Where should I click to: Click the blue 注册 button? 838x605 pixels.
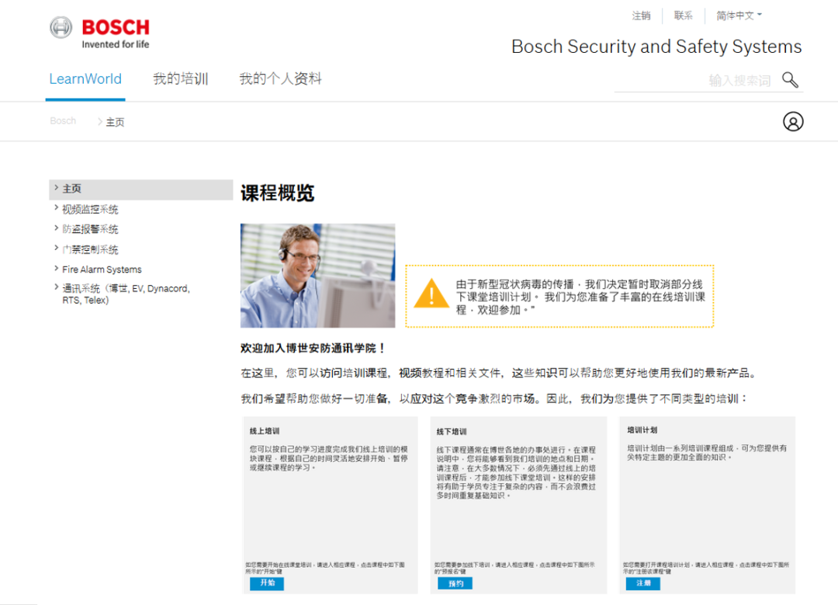pos(643,583)
